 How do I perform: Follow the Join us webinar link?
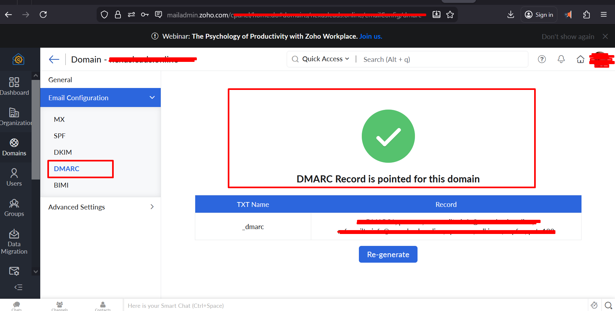pyautogui.click(x=370, y=36)
